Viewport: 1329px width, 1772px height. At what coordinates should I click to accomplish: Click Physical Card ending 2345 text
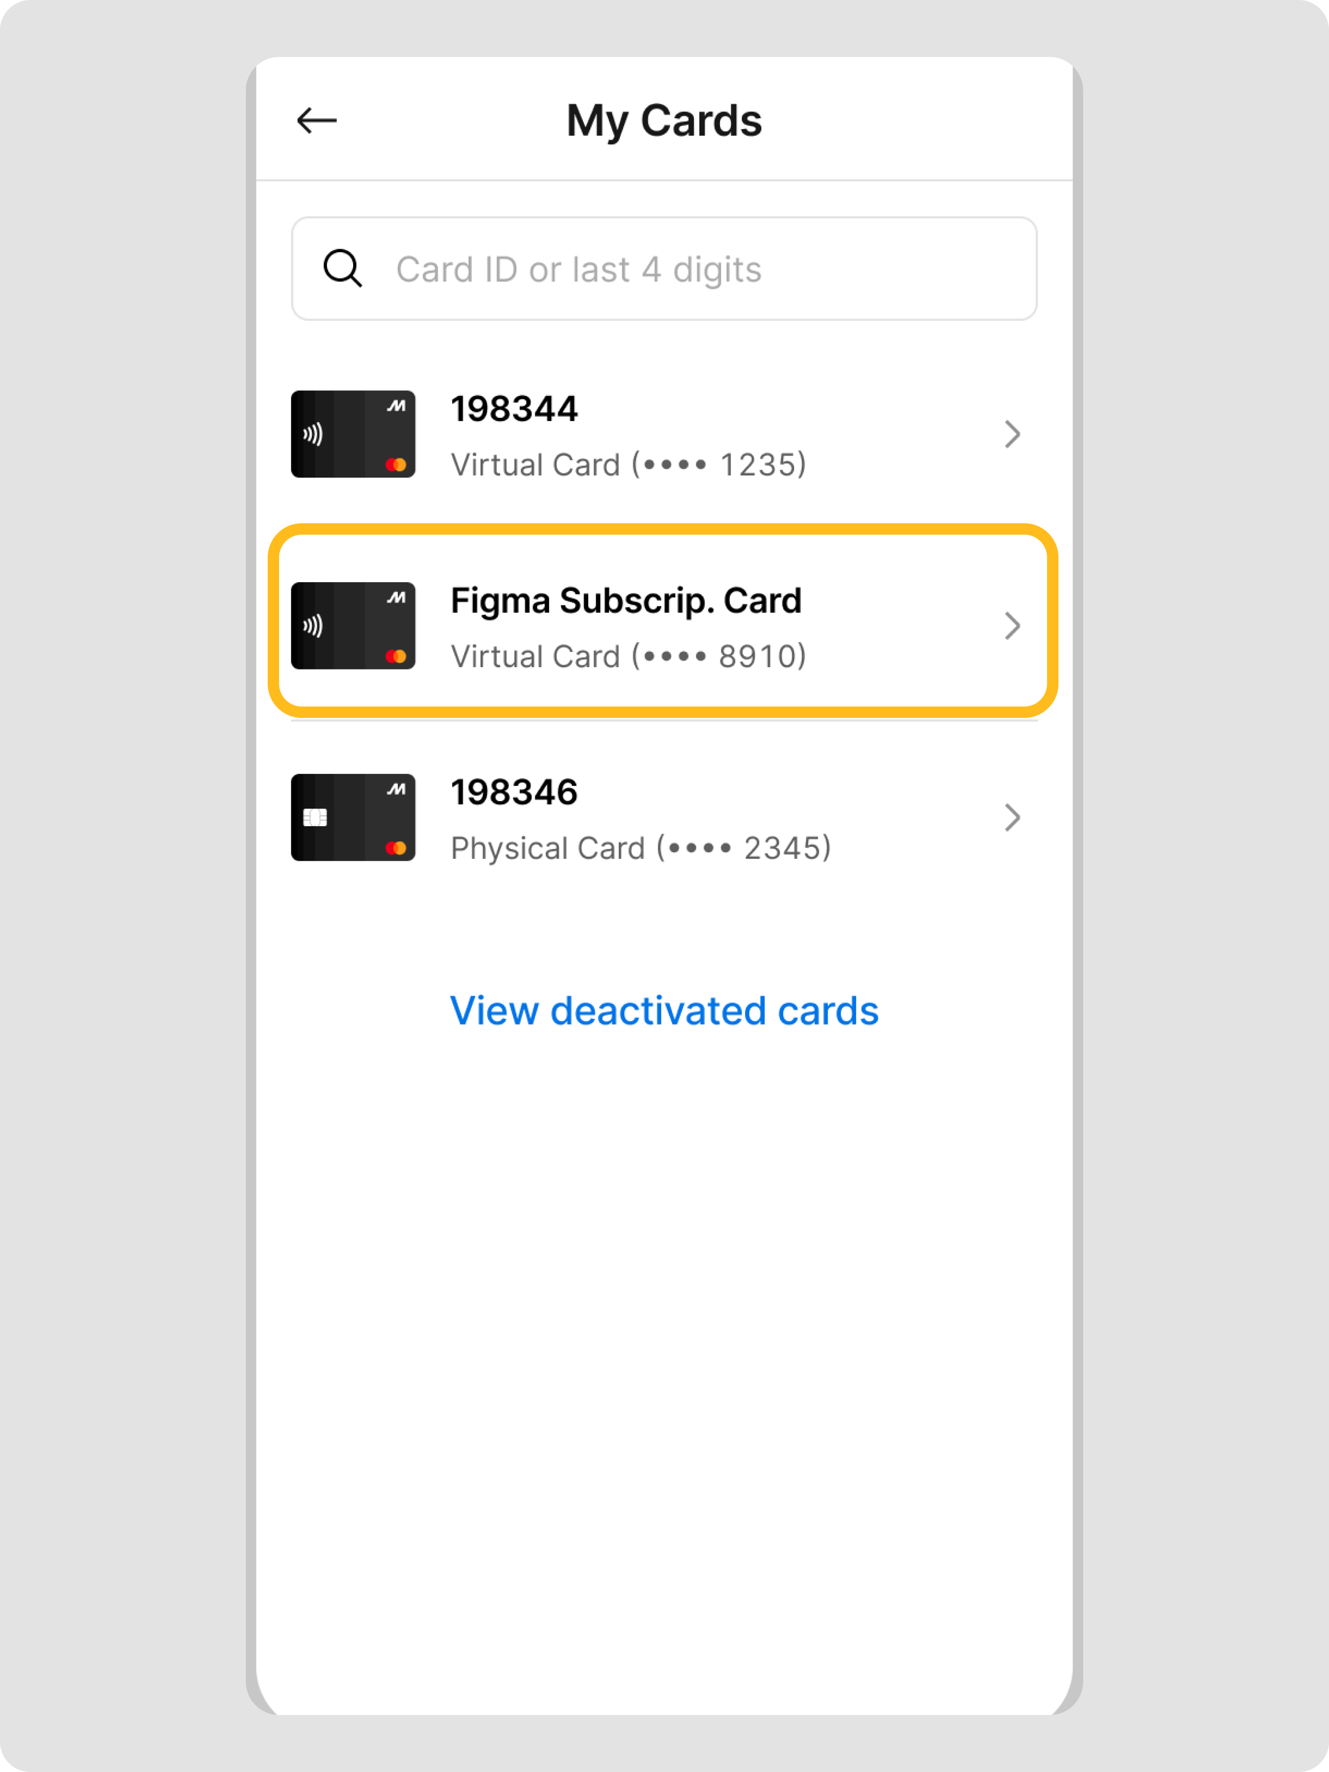tap(640, 848)
